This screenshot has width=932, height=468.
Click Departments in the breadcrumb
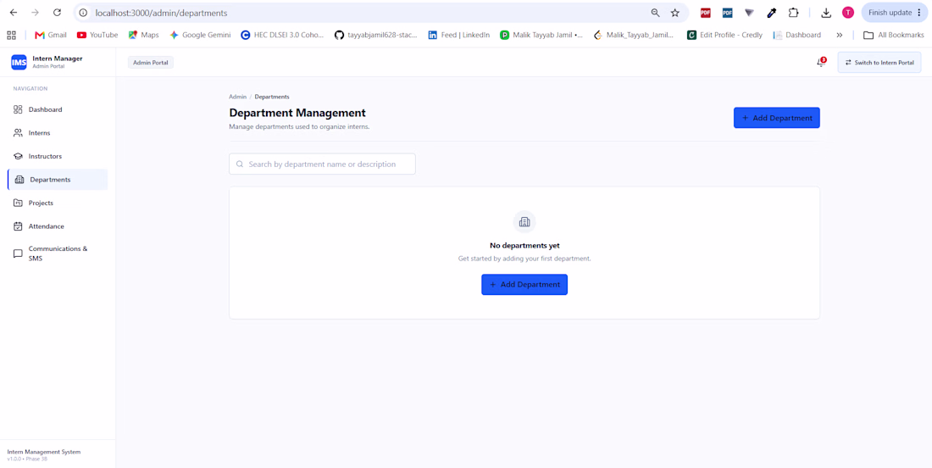click(272, 97)
